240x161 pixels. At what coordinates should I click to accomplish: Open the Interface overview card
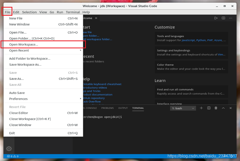[x=191, y=102]
